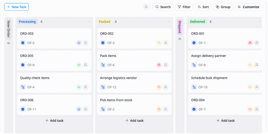This screenshot has width=268, height=134.
Task: Click the subtask icon on Schedule bulk shipment
Action: [194, 87]
